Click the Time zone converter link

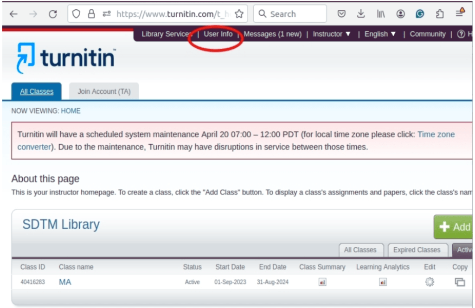click(436, 135)
